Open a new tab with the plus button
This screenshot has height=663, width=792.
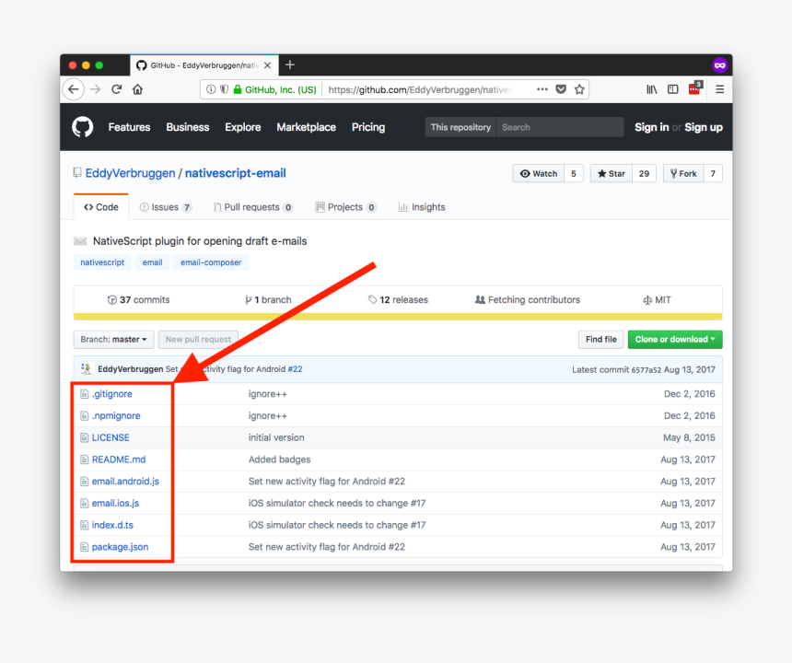290,64
